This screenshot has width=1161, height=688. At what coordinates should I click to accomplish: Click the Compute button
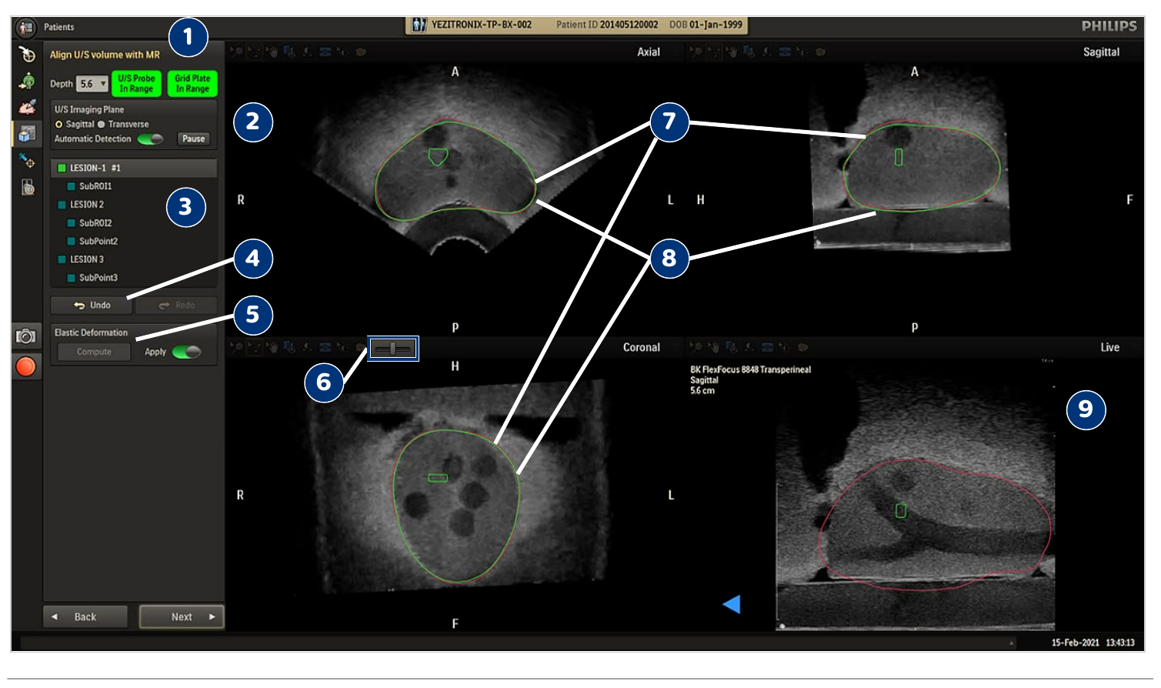click(x=94, y=352)
